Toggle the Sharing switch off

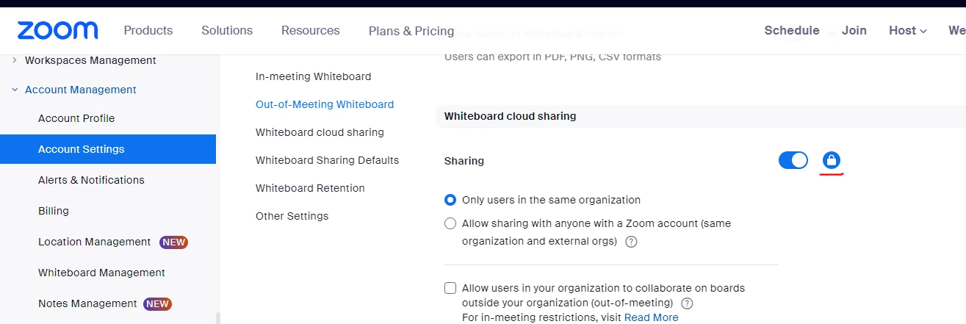click(793, 160)
